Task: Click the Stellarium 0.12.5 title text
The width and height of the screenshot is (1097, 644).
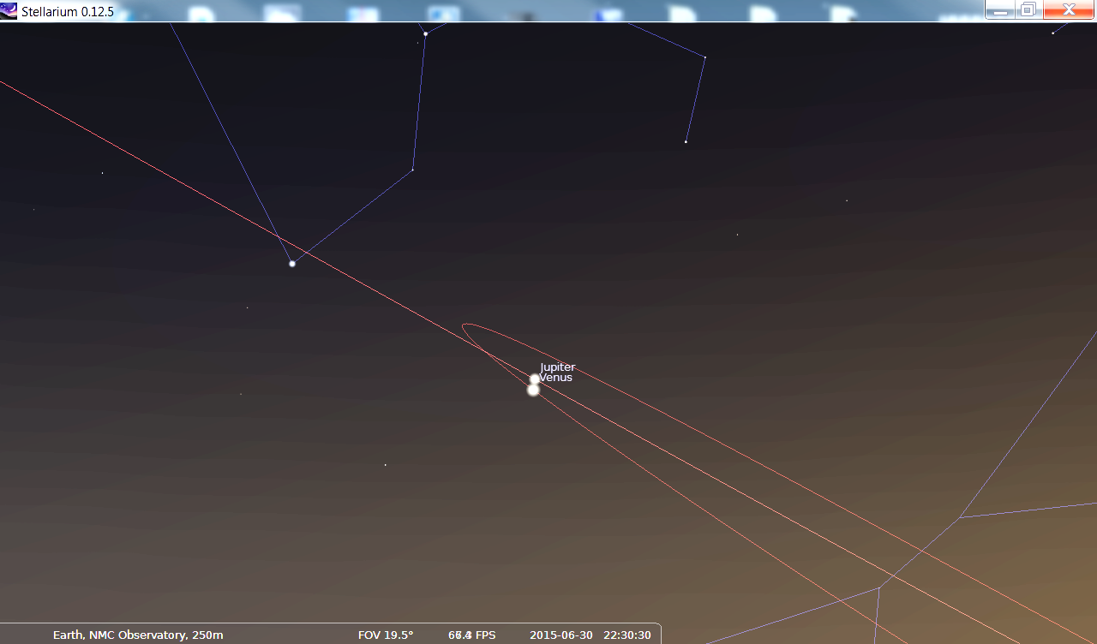Action: [68, 10]
